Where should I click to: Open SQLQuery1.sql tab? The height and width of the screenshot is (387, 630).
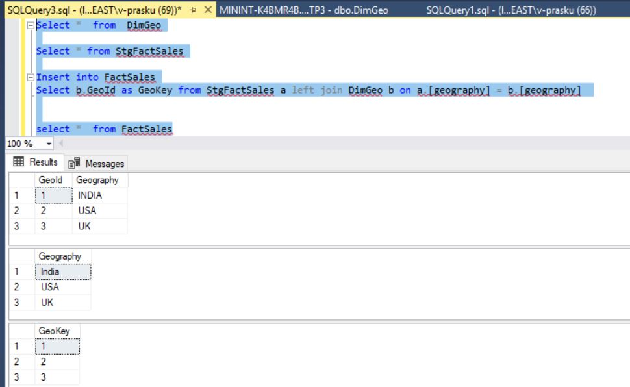click(x=510, y=10)
